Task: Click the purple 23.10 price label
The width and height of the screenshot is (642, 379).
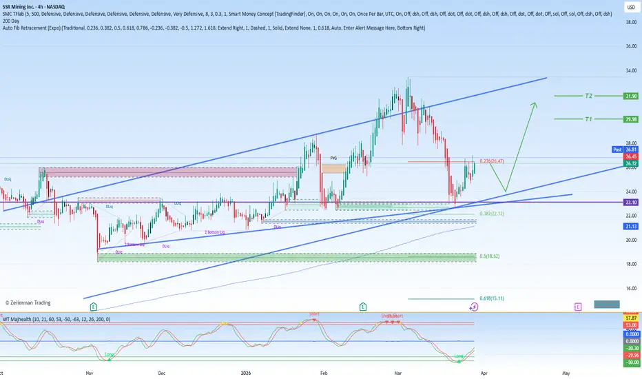Action: point(630,203)
